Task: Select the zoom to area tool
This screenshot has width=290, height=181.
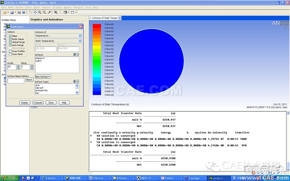Action: click(x=44, y=12)
